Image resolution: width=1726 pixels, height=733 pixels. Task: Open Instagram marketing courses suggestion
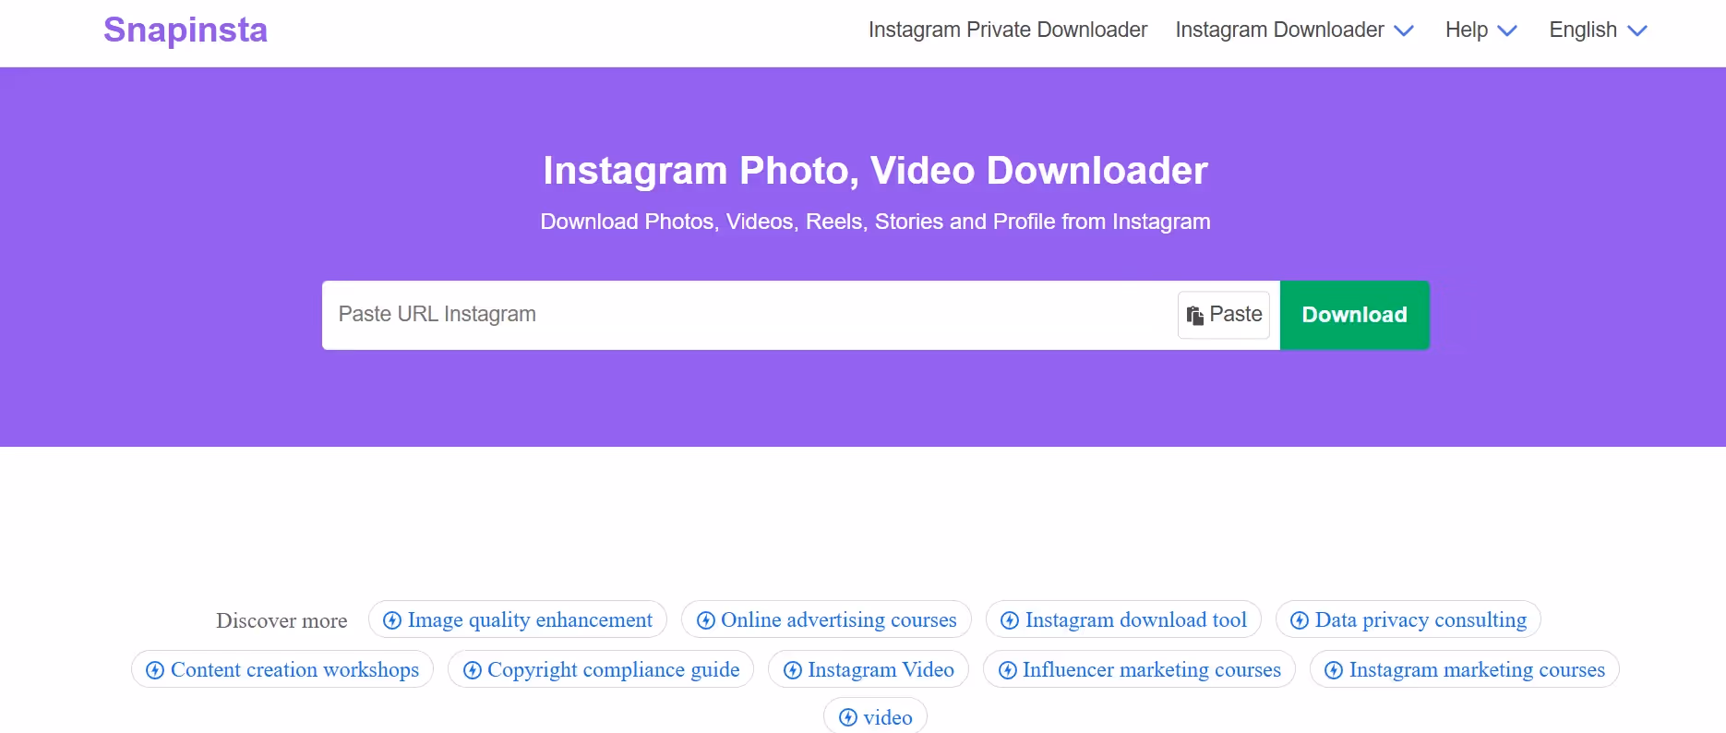tap(1465, 669)
